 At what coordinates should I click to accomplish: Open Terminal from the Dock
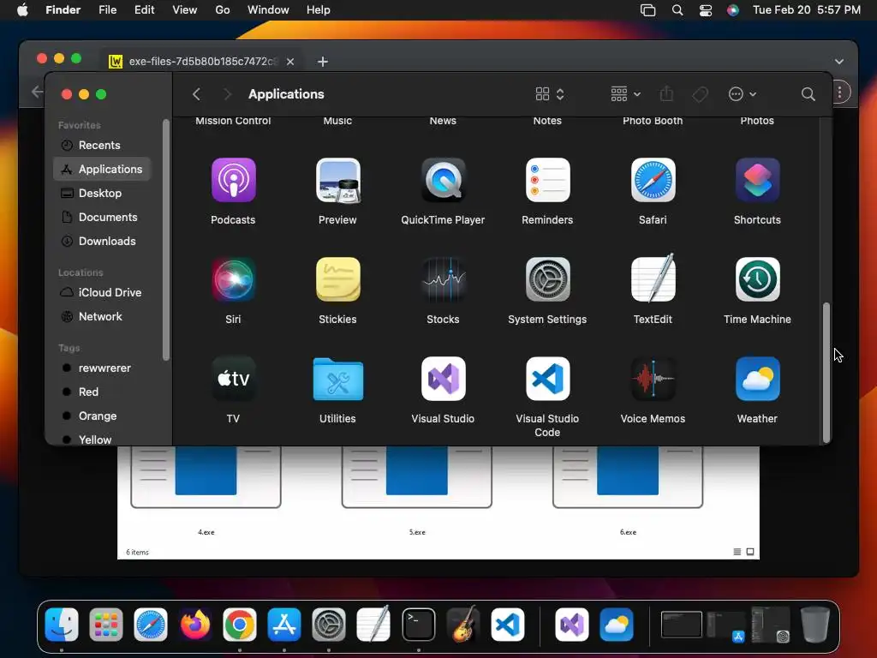pyautogui.click(x=418, y=625)
